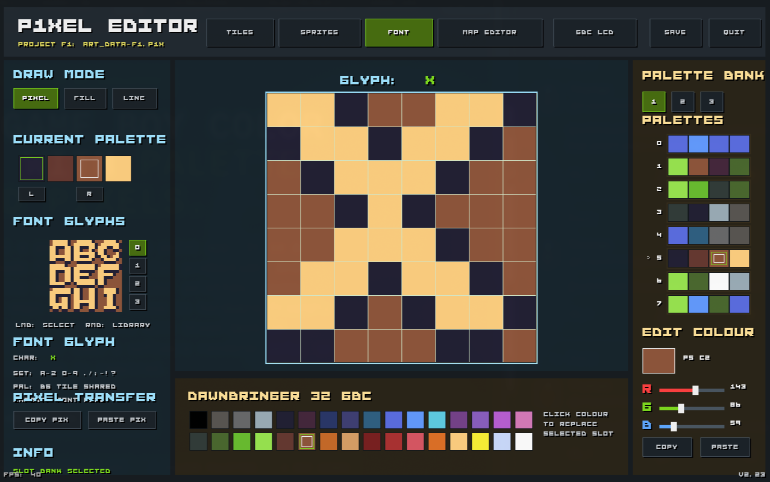
Task: Choose font glyph page 1
Action: click(x=137, y=266)
